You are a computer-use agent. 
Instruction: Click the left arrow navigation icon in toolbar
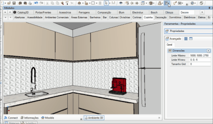pyautogui.click(x=132, y=3)
